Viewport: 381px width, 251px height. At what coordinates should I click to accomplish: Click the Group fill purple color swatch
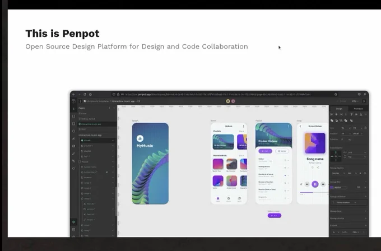[x=332, y=188]
